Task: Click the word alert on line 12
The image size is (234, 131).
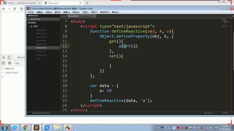Action: click(125, 46)
